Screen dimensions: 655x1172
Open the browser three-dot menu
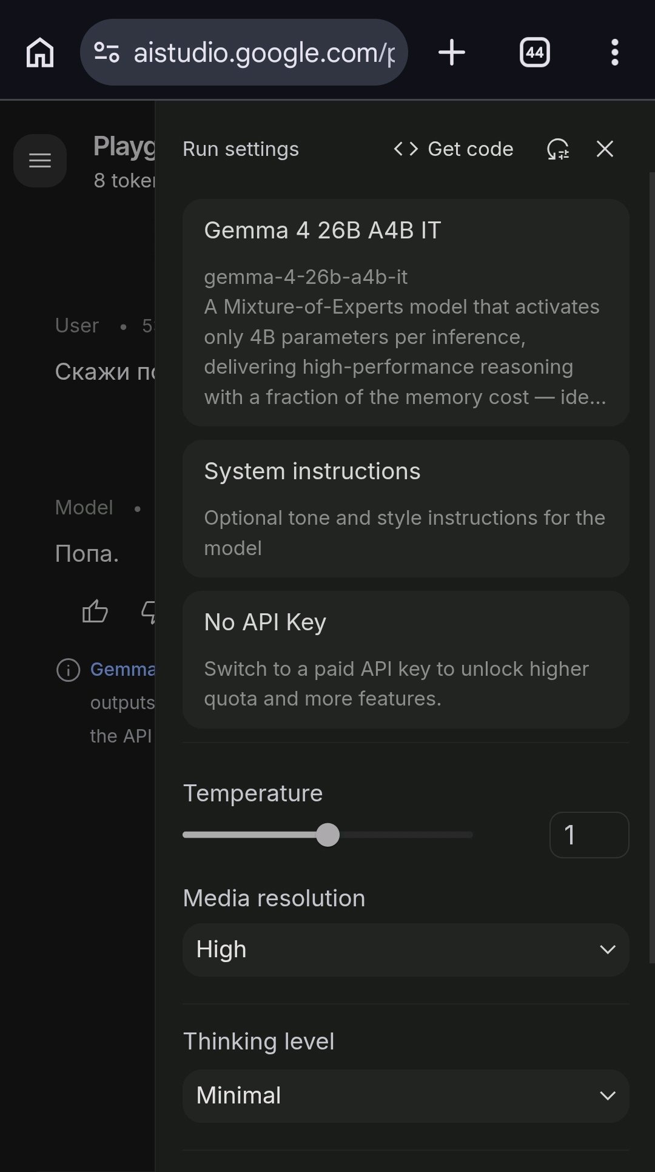[x=615, y=52]
